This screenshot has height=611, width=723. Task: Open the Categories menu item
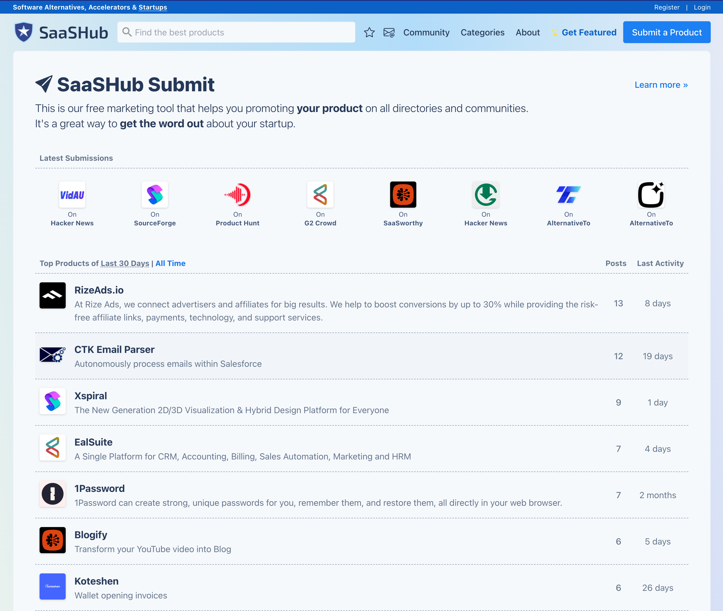pos(482,32)
